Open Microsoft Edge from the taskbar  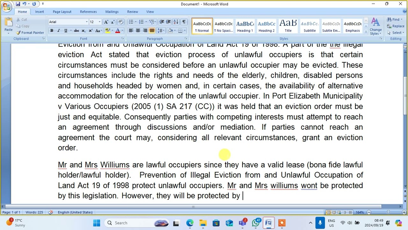click(190, 223)
